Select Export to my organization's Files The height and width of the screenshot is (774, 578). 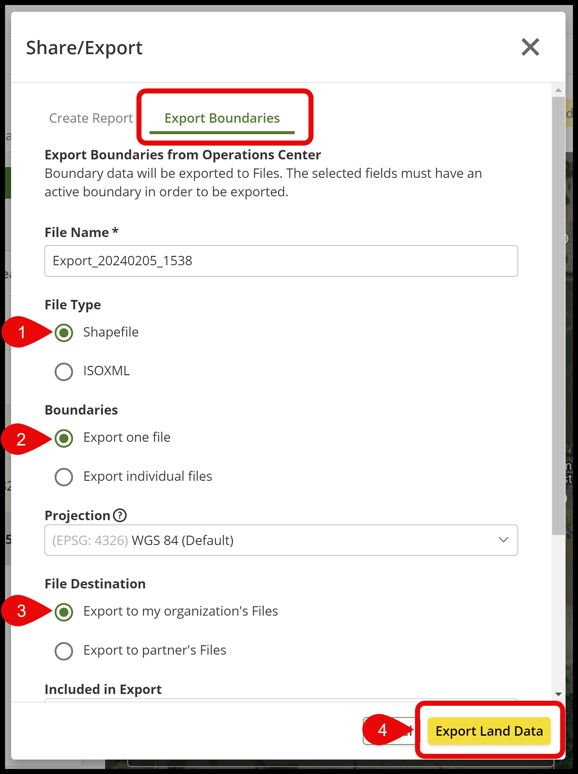64,612
